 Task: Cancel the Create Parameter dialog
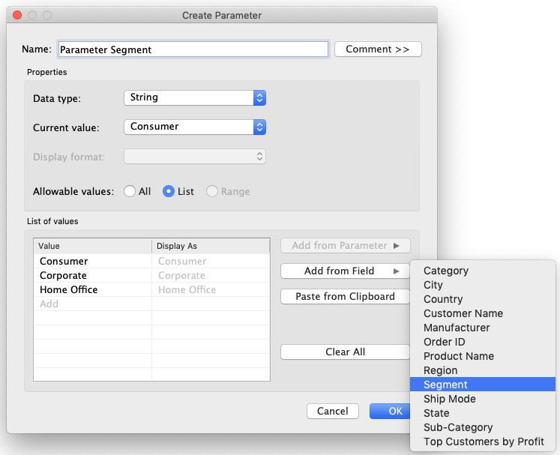pos(332,411)
